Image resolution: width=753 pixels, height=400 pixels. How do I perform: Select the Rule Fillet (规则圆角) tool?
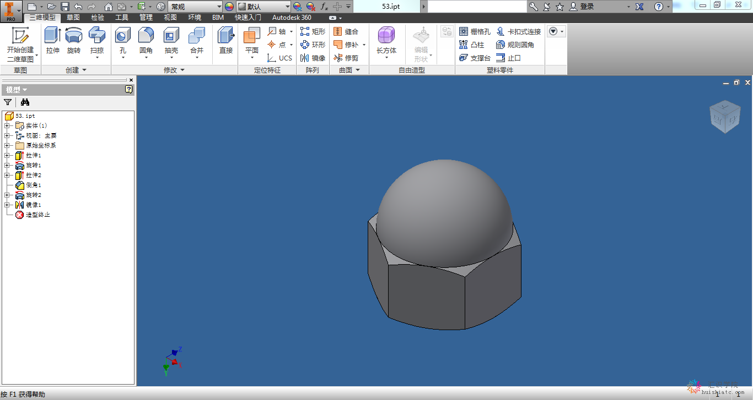[515, 45]
